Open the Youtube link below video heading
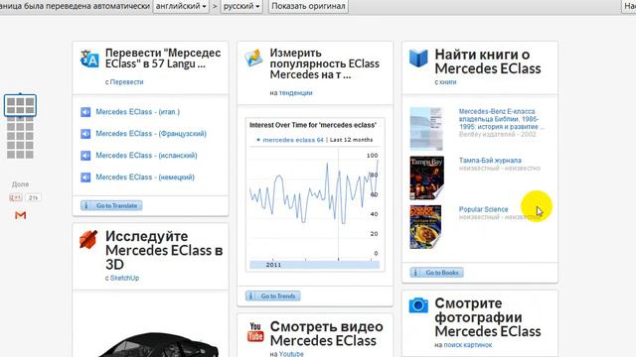 tap(291, 354)
